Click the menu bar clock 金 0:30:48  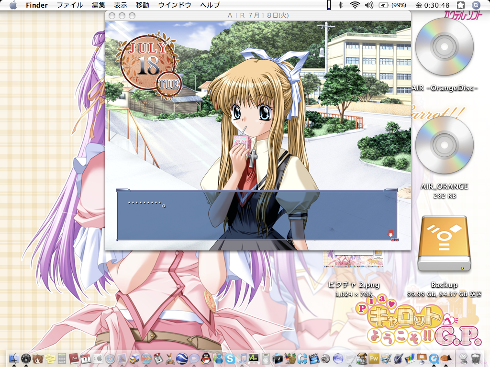click(x=432, y=5)
